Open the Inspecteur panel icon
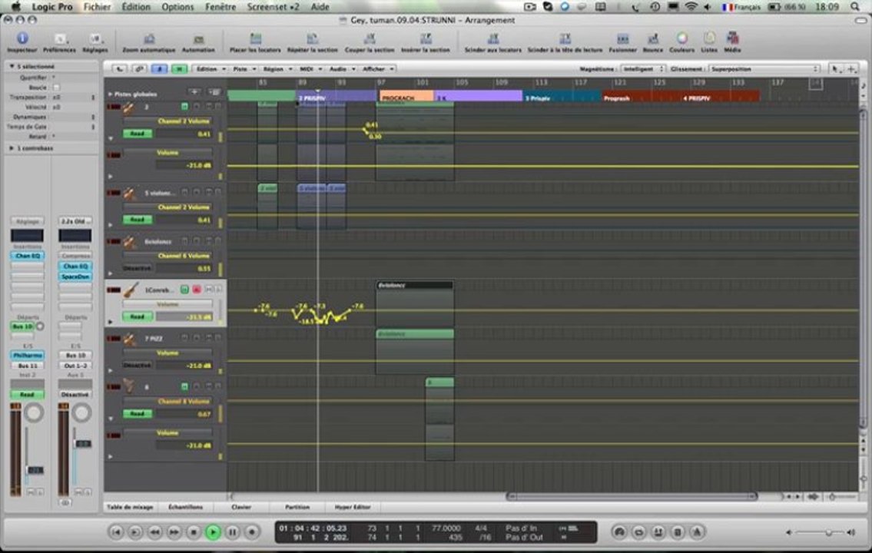This screenshot has width=872, height=553. pyautogui.click(x=22, y=38)
